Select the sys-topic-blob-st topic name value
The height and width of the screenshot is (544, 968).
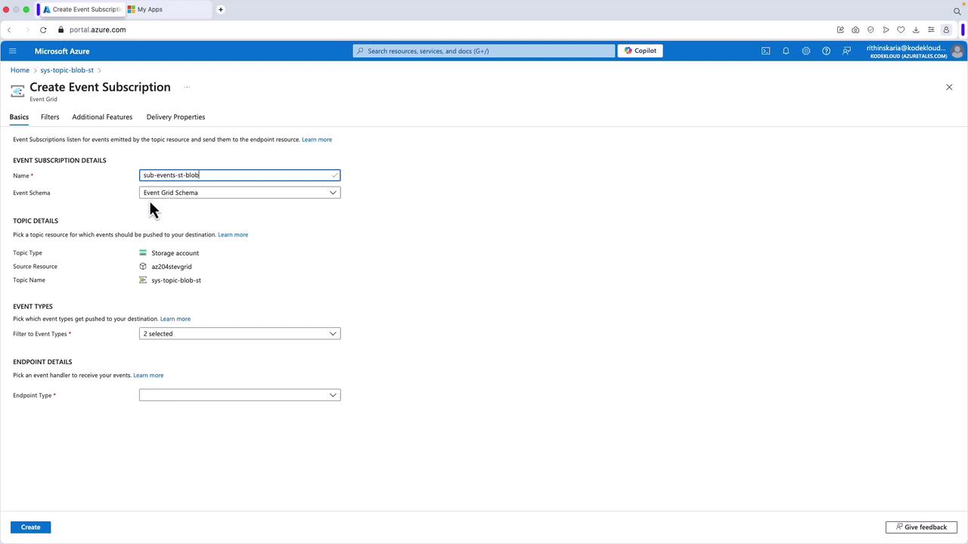176,280
